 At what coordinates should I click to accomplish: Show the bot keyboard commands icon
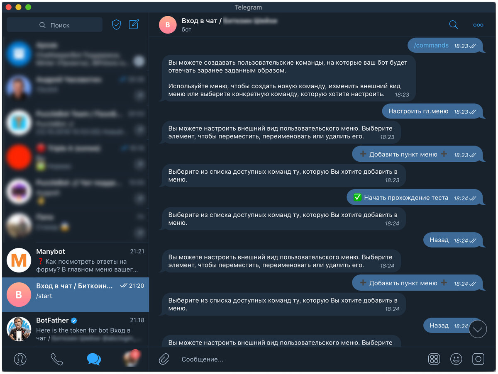pyautogui.click(x=434, y=359)
